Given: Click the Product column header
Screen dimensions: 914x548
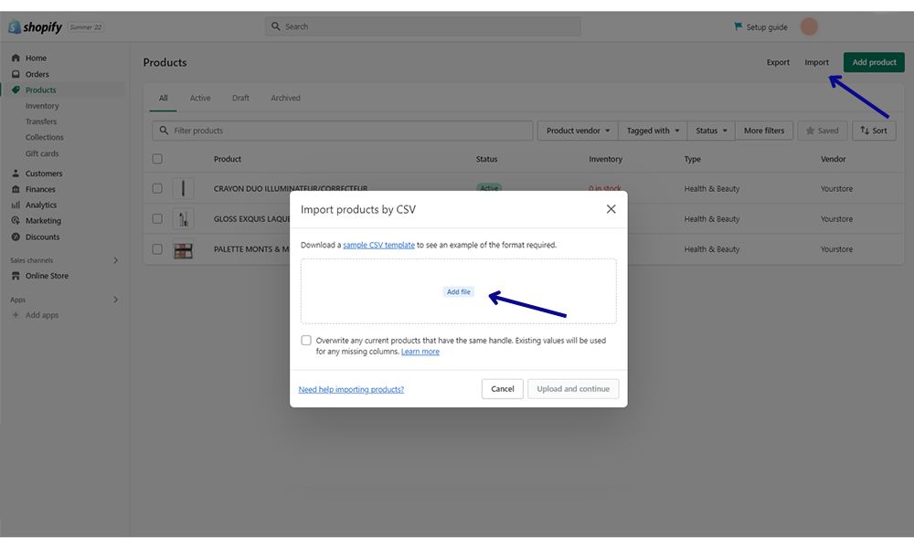Looking at the screenshot, I should (x=228, y=158).
